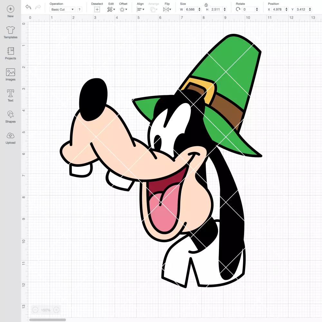Image resolution: width=322 pixels, height=322 pixels.
Task: Adjust the Rotate stepper arrows
Action: [x=257, y=9]
